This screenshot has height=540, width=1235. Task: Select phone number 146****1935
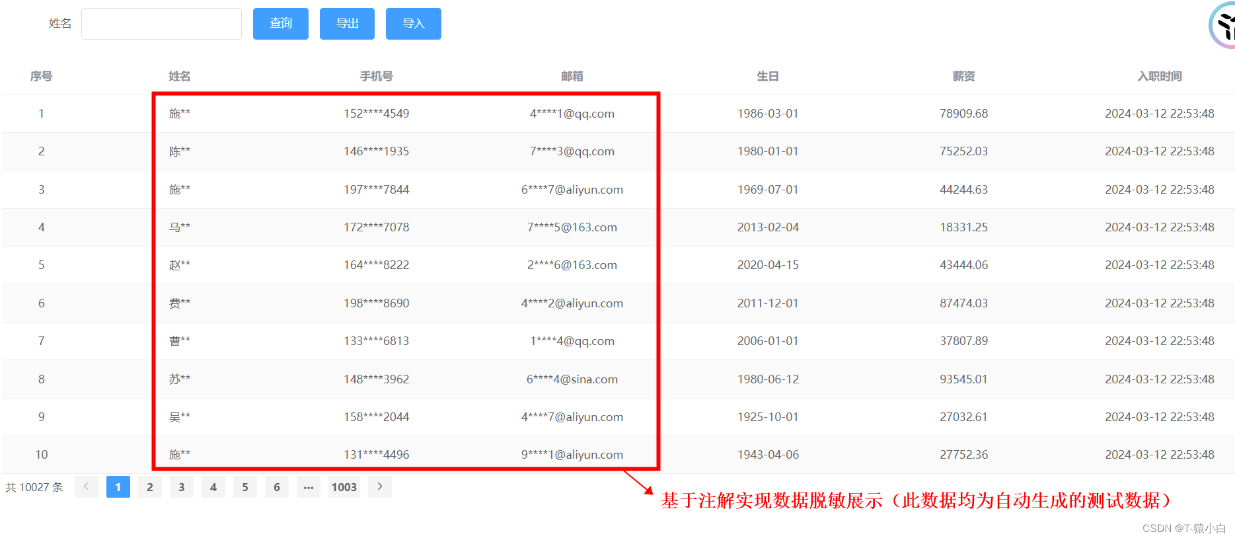(377, 151)
